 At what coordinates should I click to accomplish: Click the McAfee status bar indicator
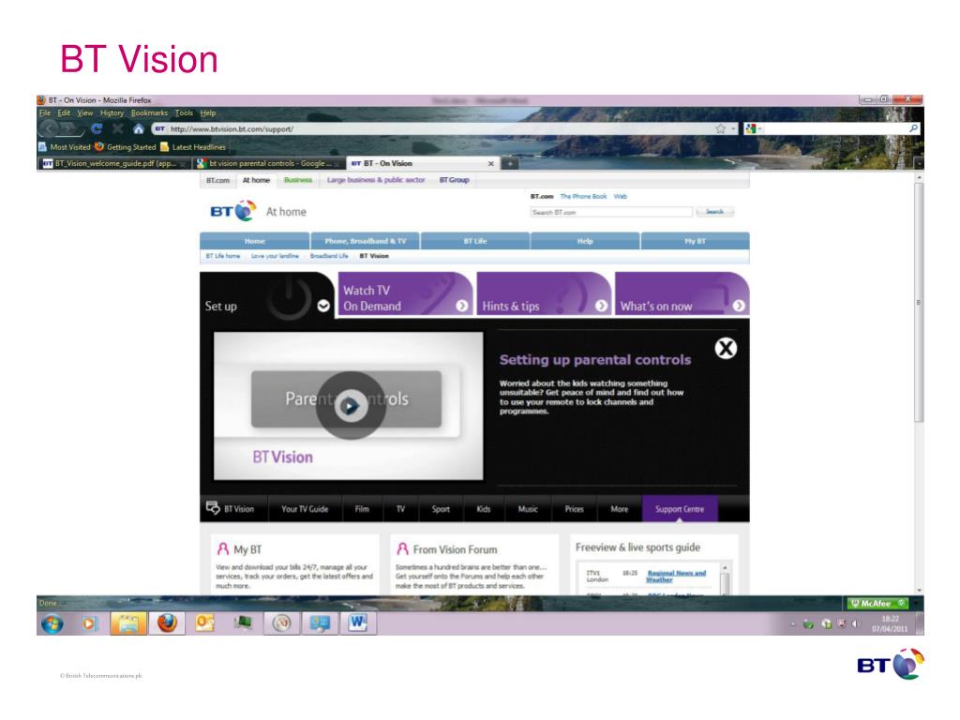(877, 603)
